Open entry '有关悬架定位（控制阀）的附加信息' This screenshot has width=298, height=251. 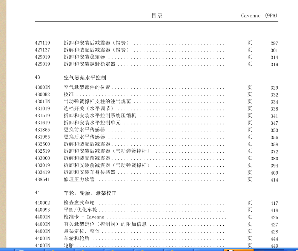pos(105,224)
